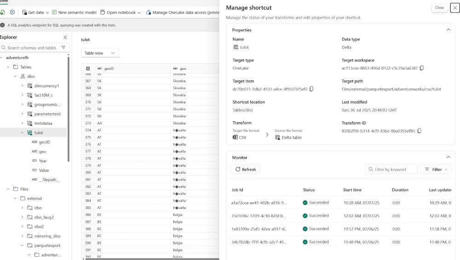The height and width of the screenshot is (260, 460).
Task: Click Manage OneLake data access
Action: 183,12
